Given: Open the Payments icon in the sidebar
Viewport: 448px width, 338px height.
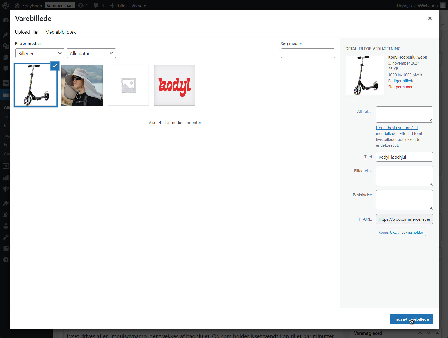Looking at the screenshot, I should tap(6, 166).
